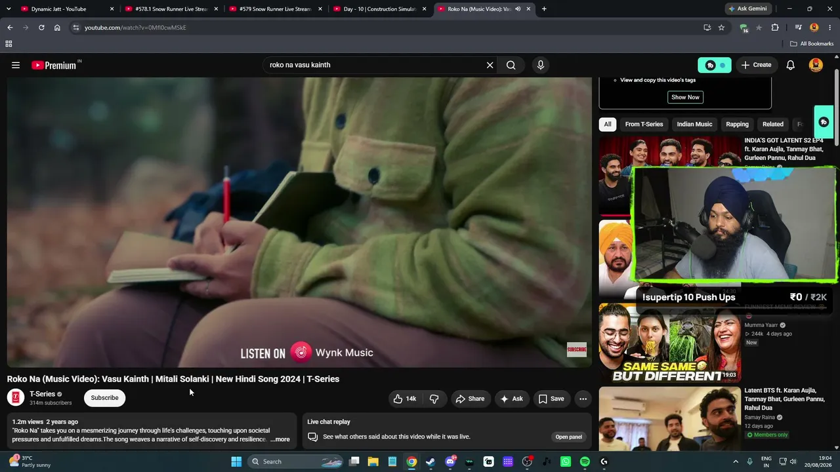Open the Create dropdown button
840x472 pixels.
coord(756,65)
